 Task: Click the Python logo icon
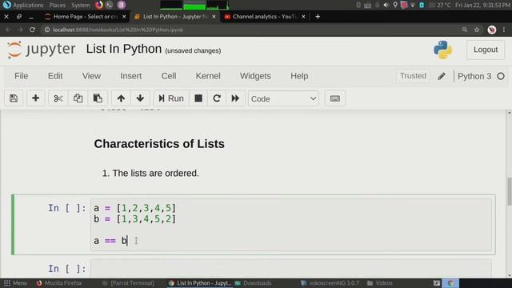(442, 50)
